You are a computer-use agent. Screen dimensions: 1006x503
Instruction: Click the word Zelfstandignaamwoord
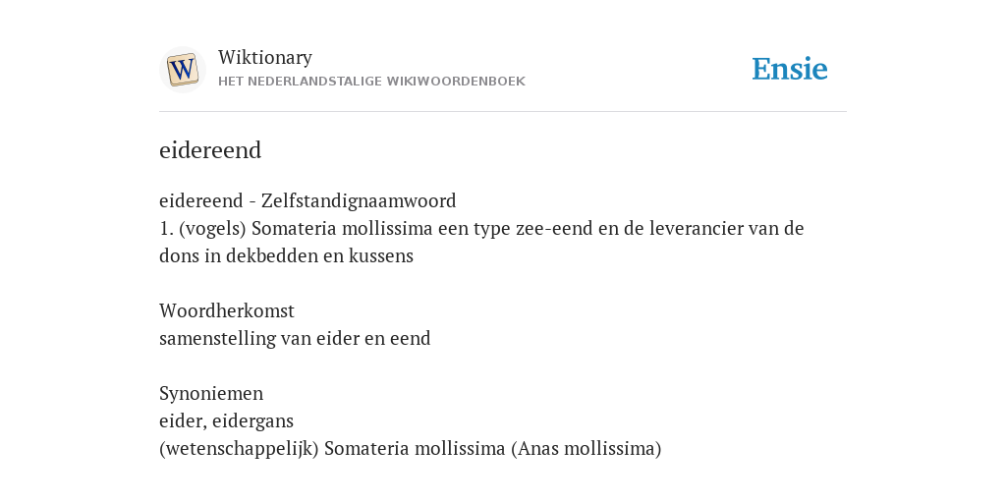click(x=359, y=200)
